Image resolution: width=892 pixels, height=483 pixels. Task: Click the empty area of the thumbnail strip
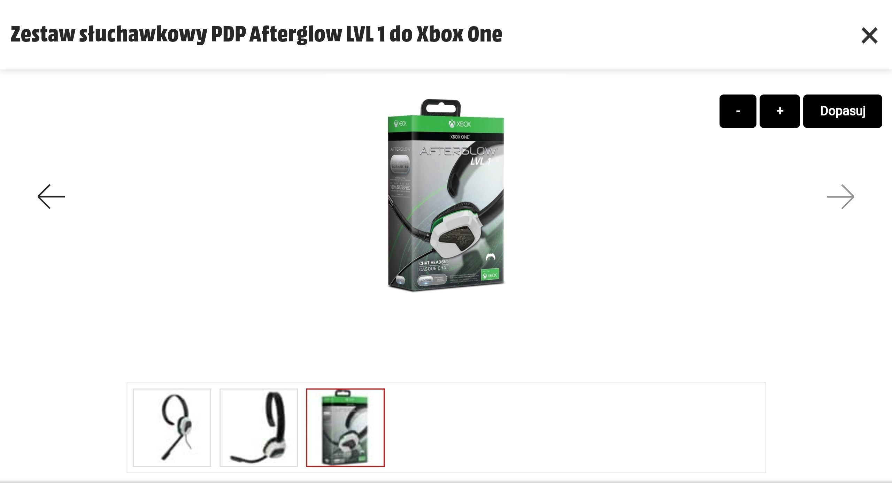click(575, 428)
